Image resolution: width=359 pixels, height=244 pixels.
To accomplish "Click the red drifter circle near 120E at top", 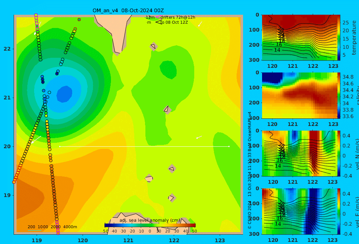I will pyautogui.click(x=79, y=19).
